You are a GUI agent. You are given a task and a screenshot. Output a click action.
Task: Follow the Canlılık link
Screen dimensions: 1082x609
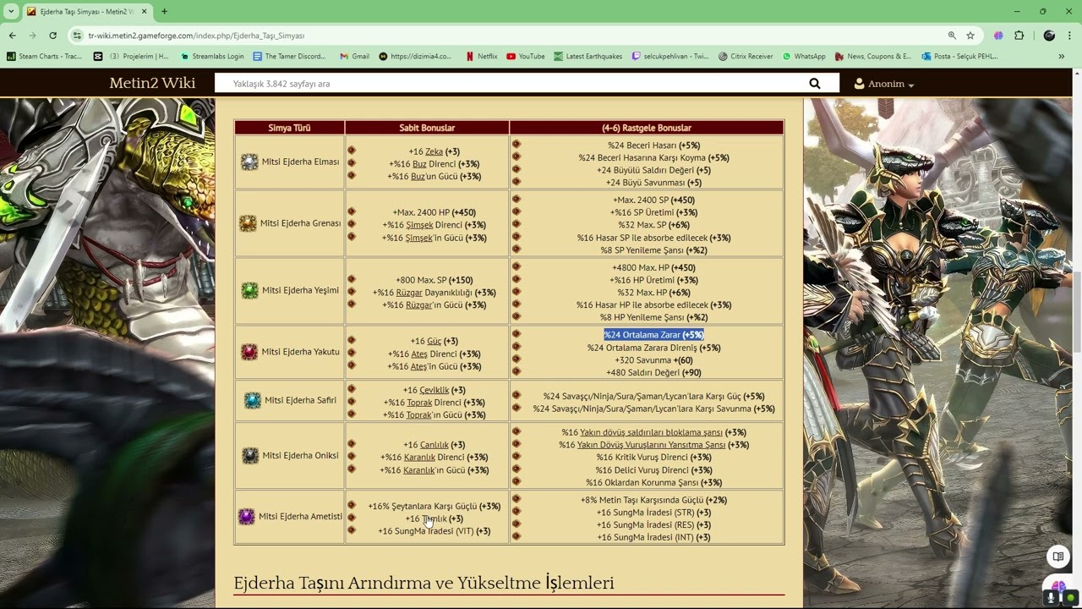coord(434,445)
